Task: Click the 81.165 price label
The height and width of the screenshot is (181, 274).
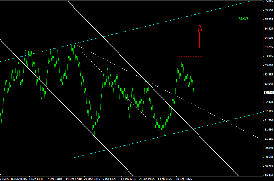Action: (x=269, y=139)
